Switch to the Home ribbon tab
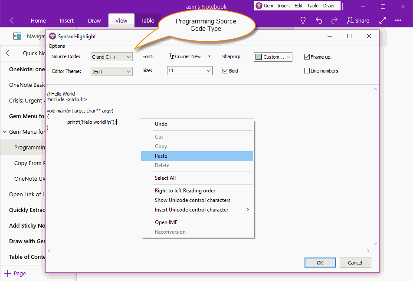Screen dimensions: 413x281 click(38, 20)
